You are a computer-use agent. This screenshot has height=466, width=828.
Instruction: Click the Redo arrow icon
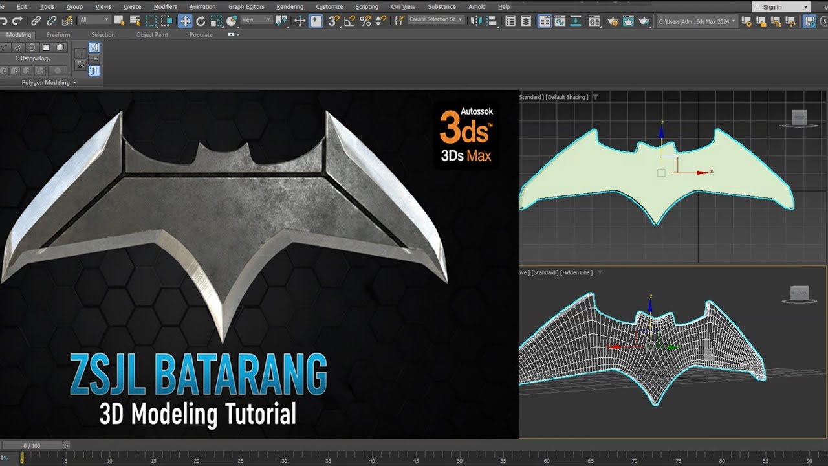[x=17, y=21]
